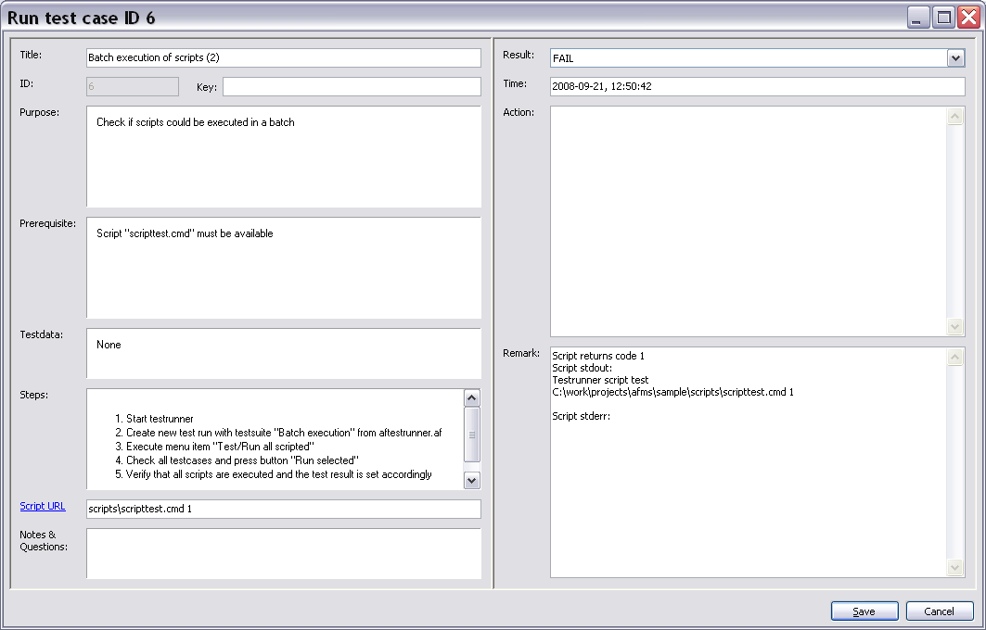This screenshot has width=986, height=630.
Task: Follow the Script URL link
Action: click(43, 506)
